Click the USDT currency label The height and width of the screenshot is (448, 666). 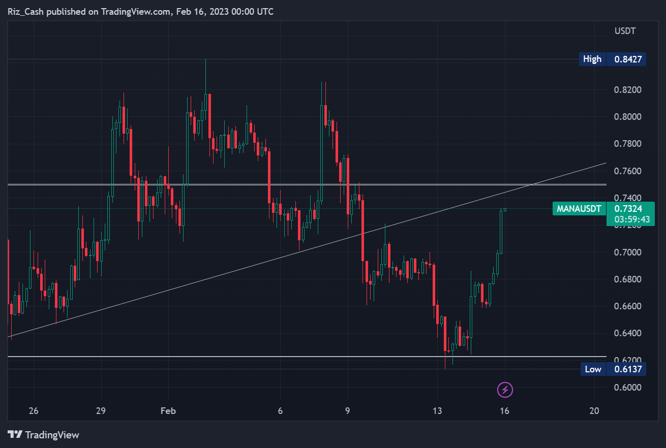coord(625,31)
